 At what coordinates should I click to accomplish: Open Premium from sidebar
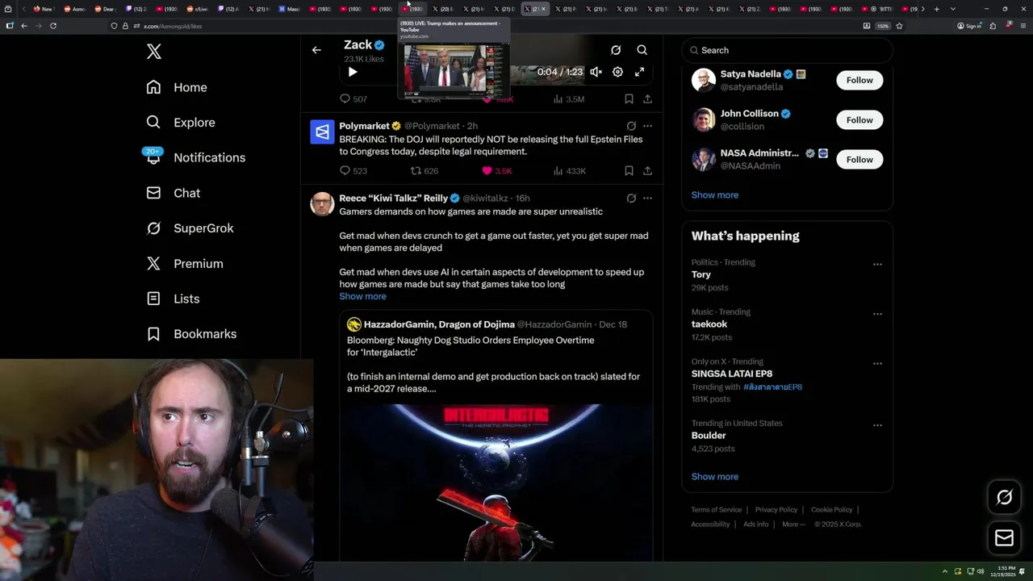[x=185, y=264]
